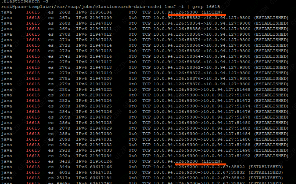Click file descriptor '266u'
296x184 pixels.
tap(65, 12)
